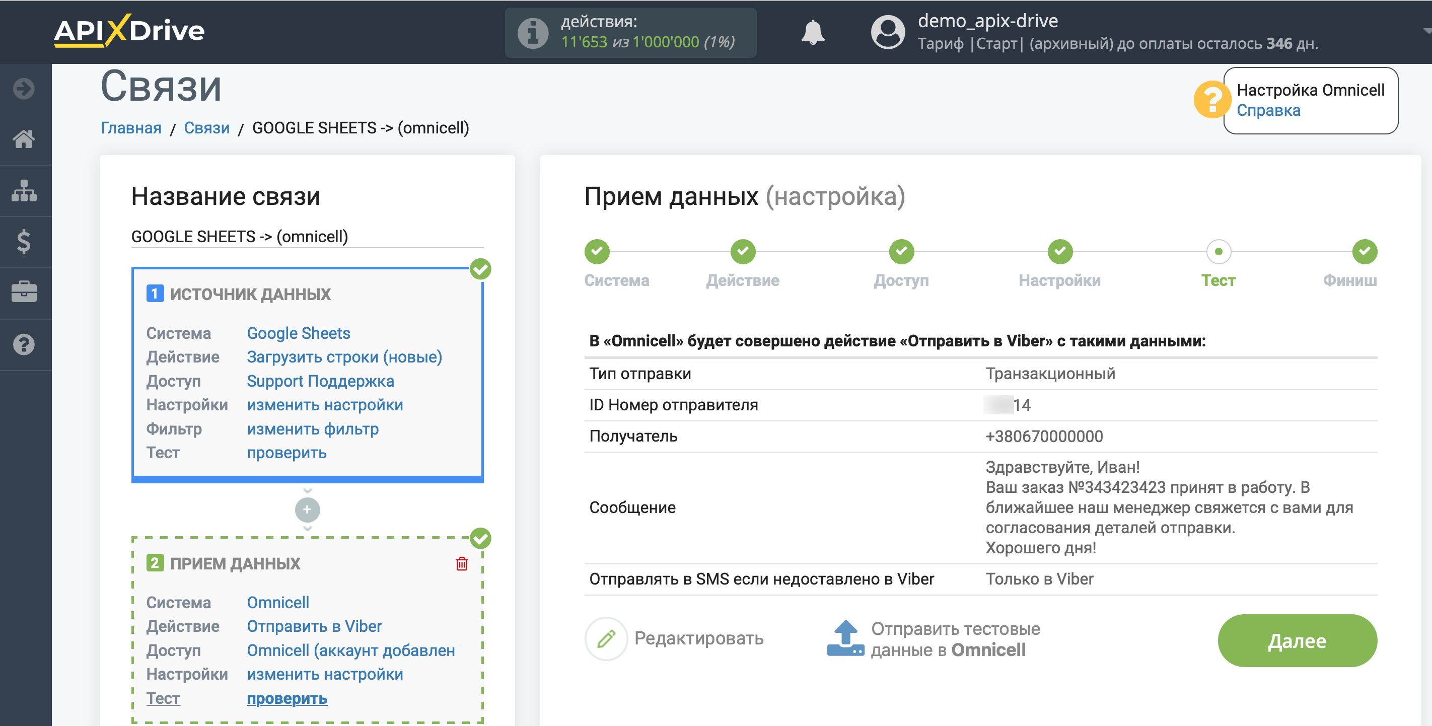This screenshot has height=726, width=1432.
Task: Click recipient number +380670000000
Action: (x=1043, y=437)
